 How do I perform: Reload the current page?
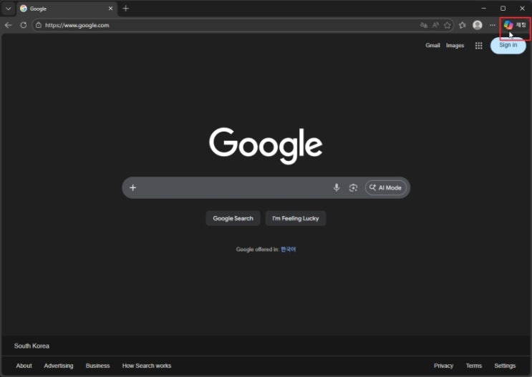tap(24, 25)
